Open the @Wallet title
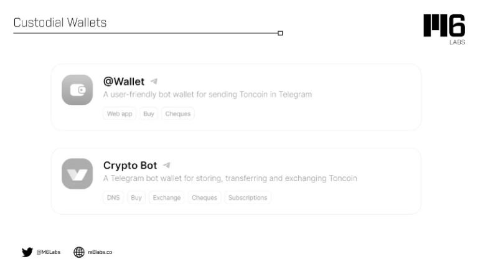This screenshot has height=269, width=478. click(124, 81)
